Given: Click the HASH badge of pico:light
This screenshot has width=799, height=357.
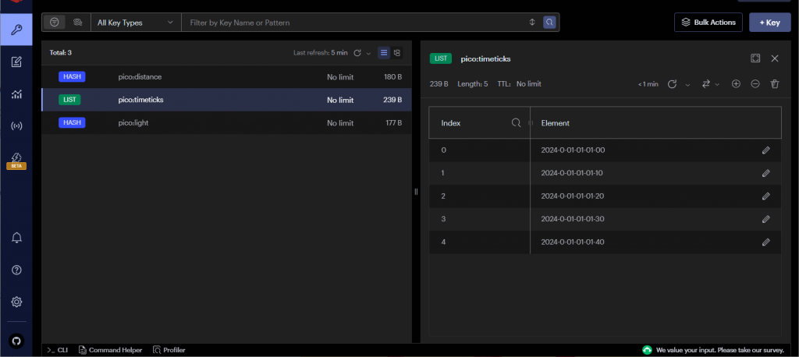Looking at the screenshot, I should tap(72, 122).
